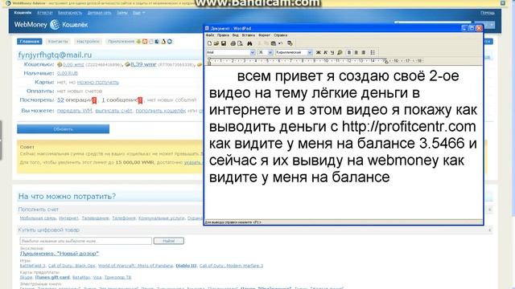The width and height of the screenshot is (515, 289).
Task: Open Arial font name dropdown
Action: pos(252,52)
